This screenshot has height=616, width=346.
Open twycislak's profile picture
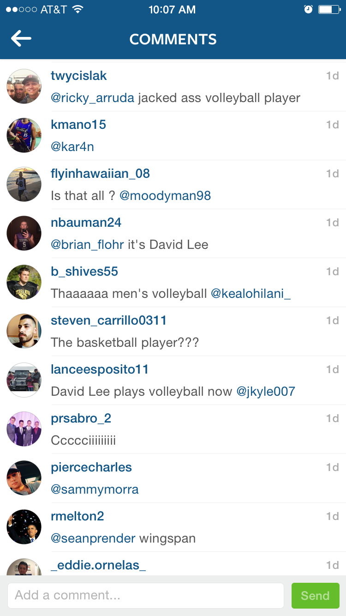click(24, 86)
